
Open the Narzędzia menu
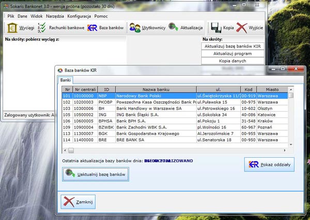(x=55, y=16)
